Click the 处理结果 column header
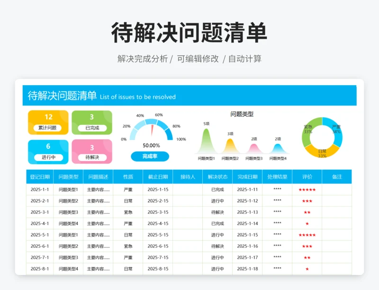 (277, 177)
